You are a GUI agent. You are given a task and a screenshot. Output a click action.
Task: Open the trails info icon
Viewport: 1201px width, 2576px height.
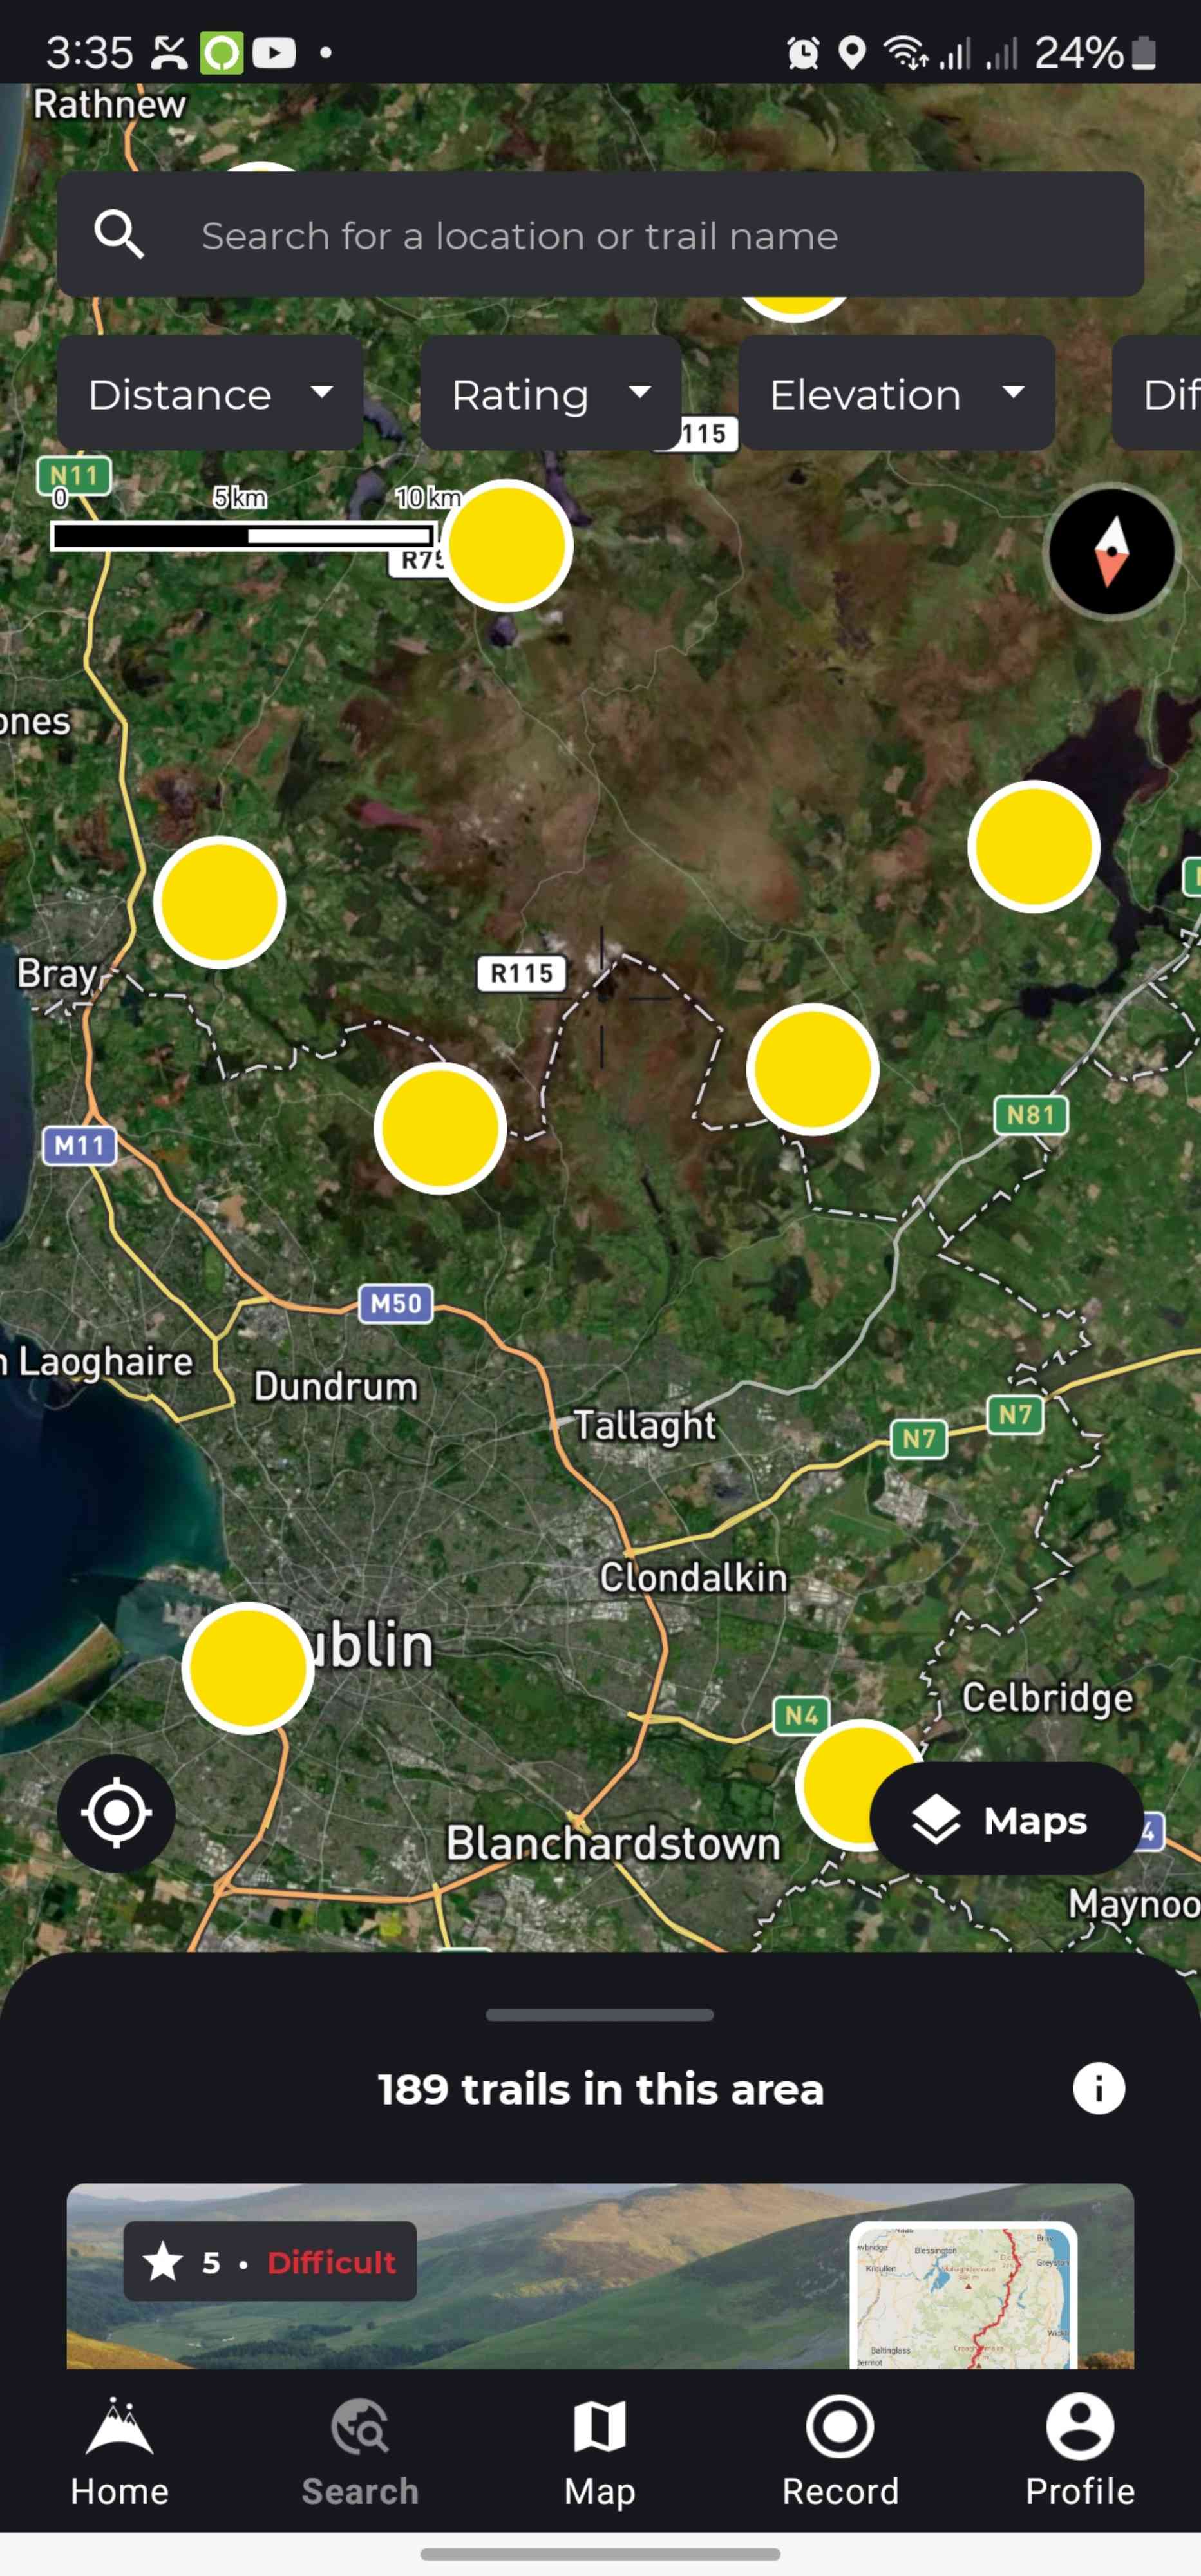(1098, 2089)
